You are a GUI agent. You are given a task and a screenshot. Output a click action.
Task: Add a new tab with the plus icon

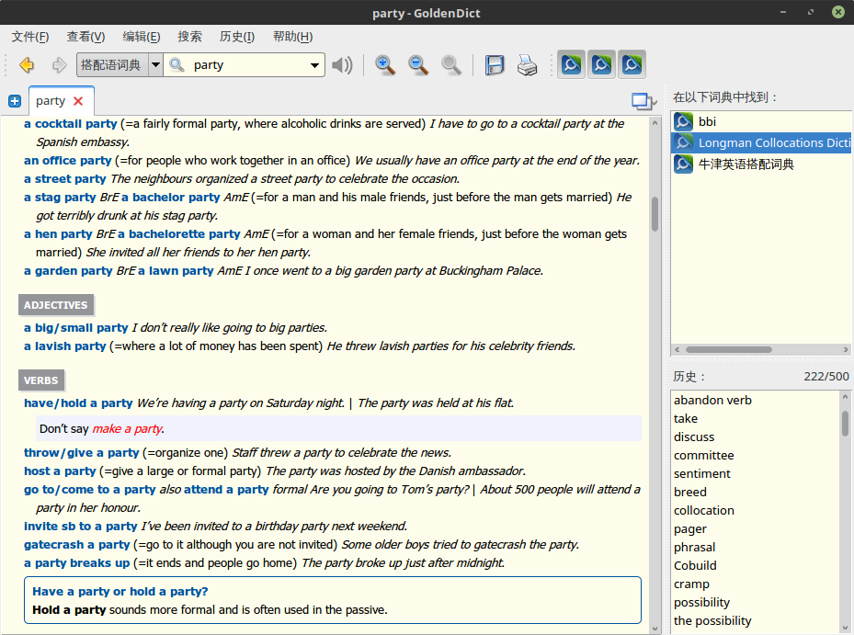coord(14,101)
